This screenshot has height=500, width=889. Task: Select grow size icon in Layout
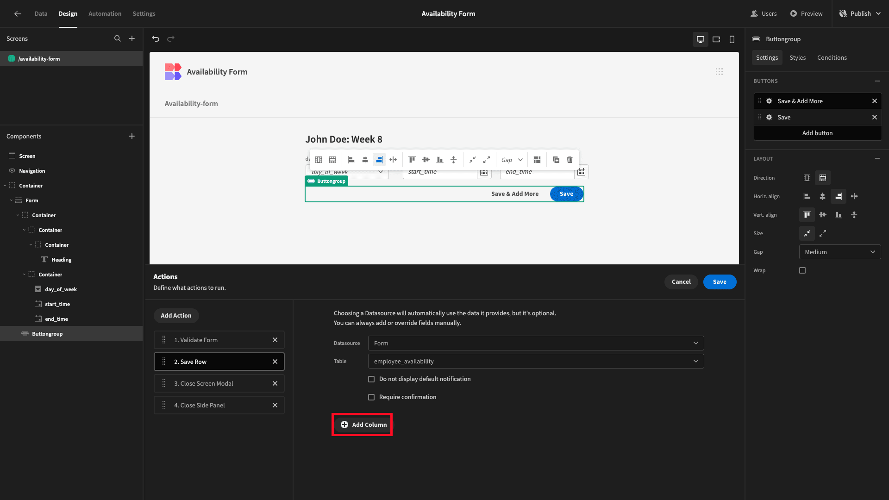(x=823, y=233)
